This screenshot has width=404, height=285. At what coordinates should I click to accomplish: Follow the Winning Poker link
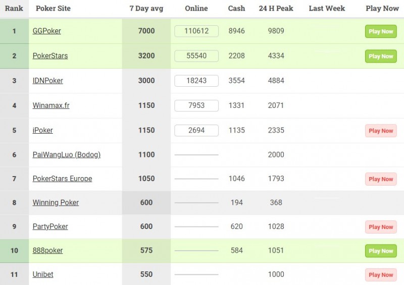pos(56,203)
